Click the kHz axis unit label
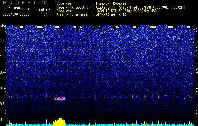This screenshot has width=198, height=126. [x=3, y=26]
